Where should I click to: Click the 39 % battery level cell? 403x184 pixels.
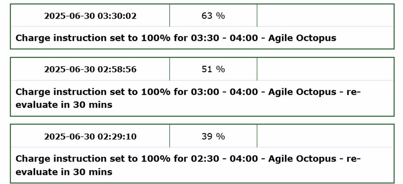coord(213,136)
